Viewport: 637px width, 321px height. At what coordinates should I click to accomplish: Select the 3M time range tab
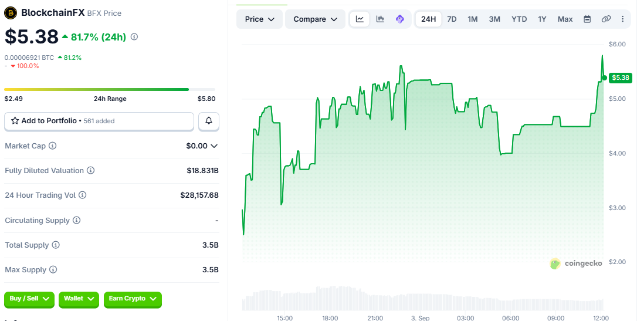pyautogui.click(x=494, y=19)
